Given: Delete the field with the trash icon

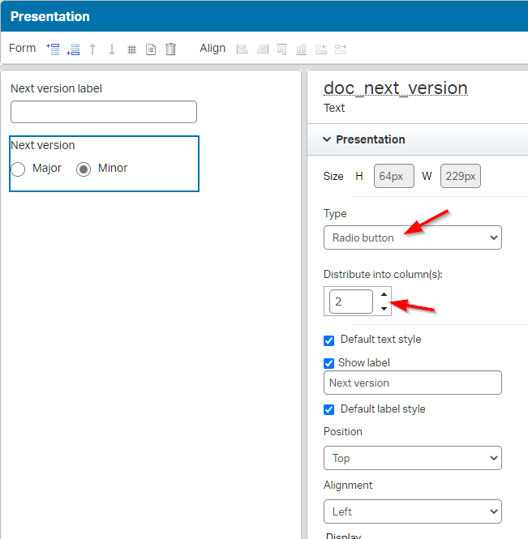Looking at the screenshot, I should pos(170,49).
